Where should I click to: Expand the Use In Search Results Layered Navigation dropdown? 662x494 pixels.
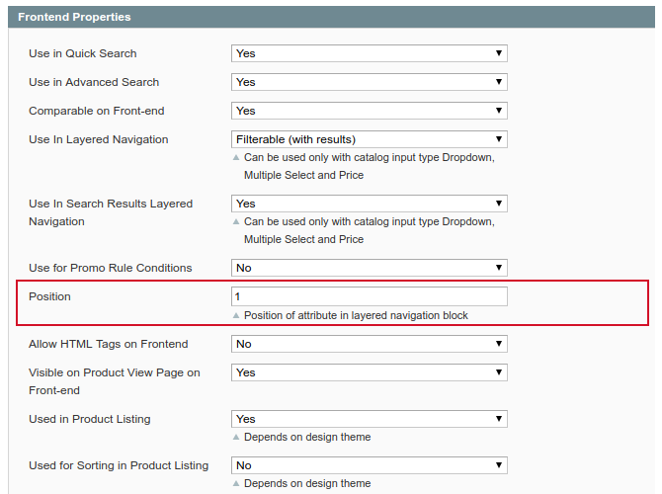pos(369,204)
